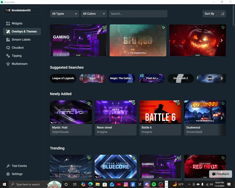The width and height of the screenshot is (235, 188).
Task: Click the sort order icon in Sort By
Action: tap(222, 14)
